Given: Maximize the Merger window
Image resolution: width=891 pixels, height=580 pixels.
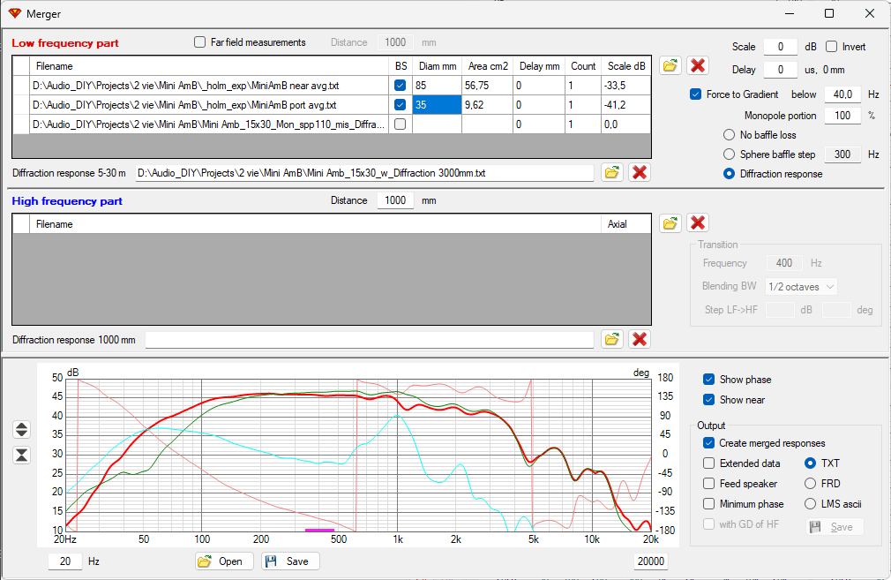Looking at the screenshot, I should tap(829, 13).
